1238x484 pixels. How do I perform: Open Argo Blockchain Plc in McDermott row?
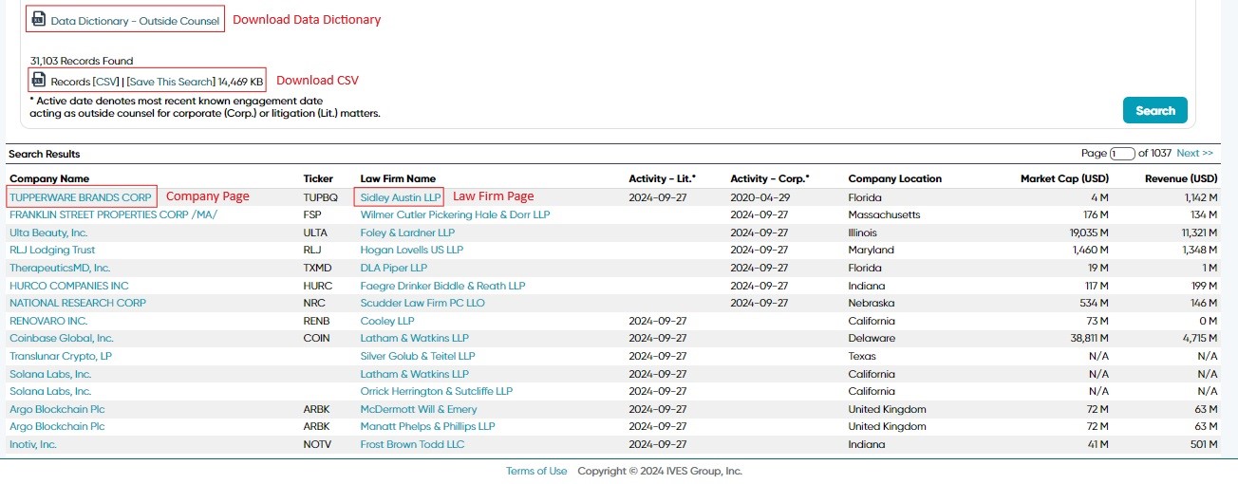(x=57, y=409)
